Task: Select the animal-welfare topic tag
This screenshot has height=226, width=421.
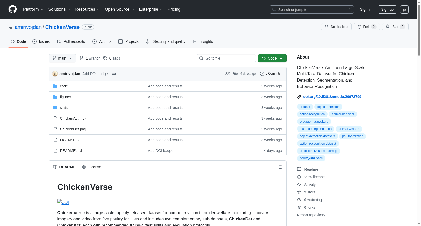Action: pyautogui.click(x=349, y=129)
